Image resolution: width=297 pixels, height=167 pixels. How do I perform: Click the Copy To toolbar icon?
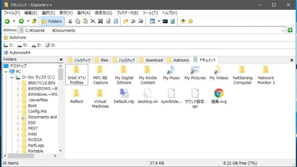(x=133, y=21)
